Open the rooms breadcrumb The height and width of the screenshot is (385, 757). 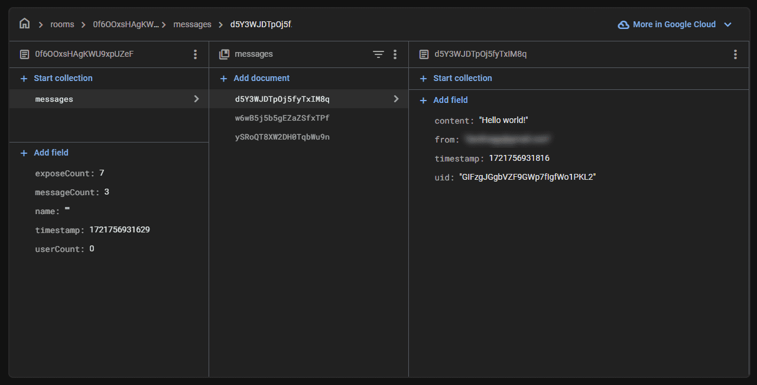[x=62, y=25]
